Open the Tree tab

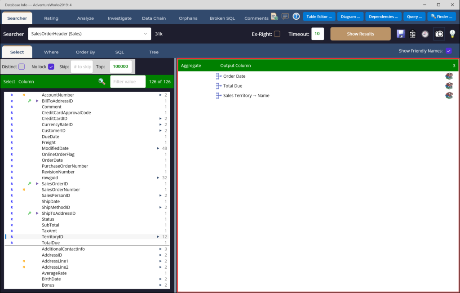154,52
